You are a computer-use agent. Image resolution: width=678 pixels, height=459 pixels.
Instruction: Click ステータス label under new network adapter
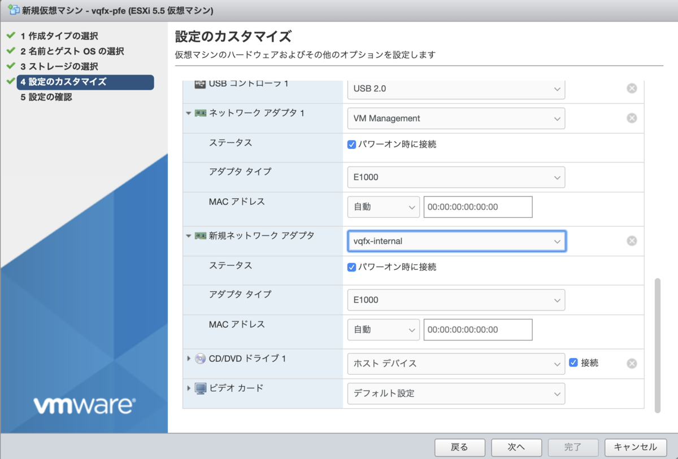coord(231,265)
